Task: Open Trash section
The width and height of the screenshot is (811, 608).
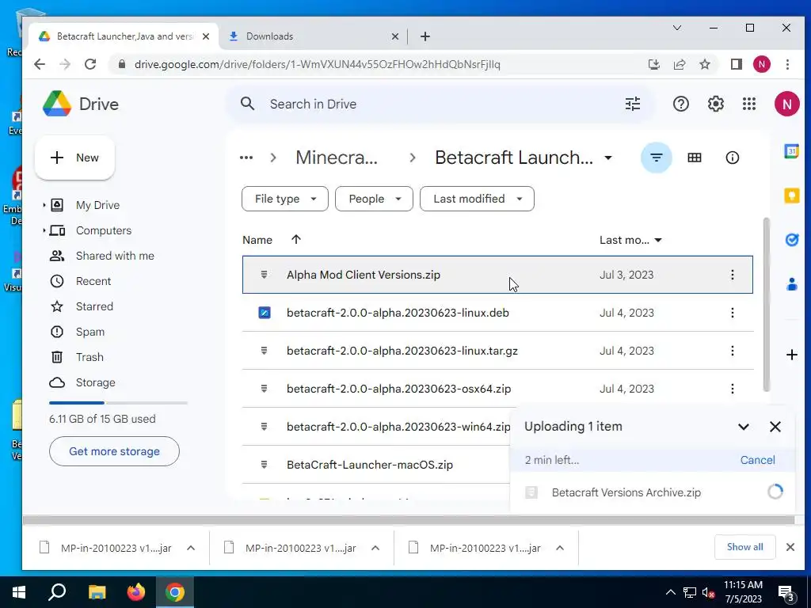Action: tap(89, 357)
